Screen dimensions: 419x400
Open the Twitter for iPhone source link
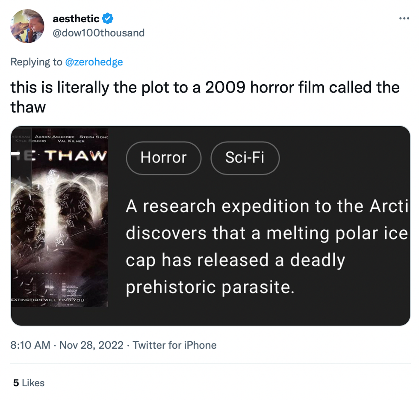[x=174, y=345]
